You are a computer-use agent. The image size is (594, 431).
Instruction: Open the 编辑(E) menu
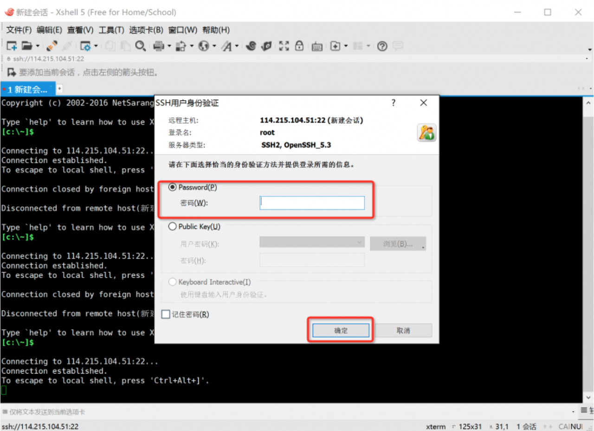point(49,30)
